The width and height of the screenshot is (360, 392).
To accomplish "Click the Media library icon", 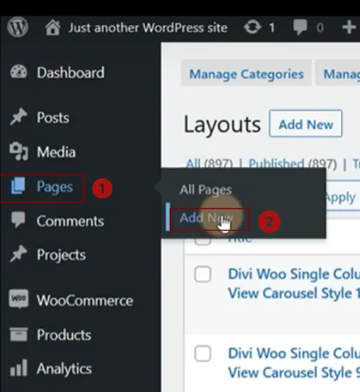I will 18,151.
